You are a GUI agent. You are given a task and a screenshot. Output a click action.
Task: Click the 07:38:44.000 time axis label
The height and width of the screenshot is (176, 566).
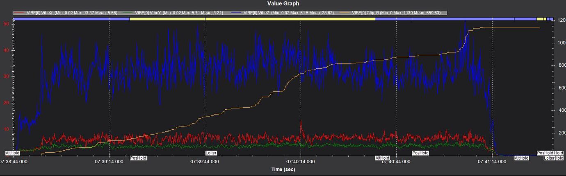pyautogui.click(x=14, y=162)
